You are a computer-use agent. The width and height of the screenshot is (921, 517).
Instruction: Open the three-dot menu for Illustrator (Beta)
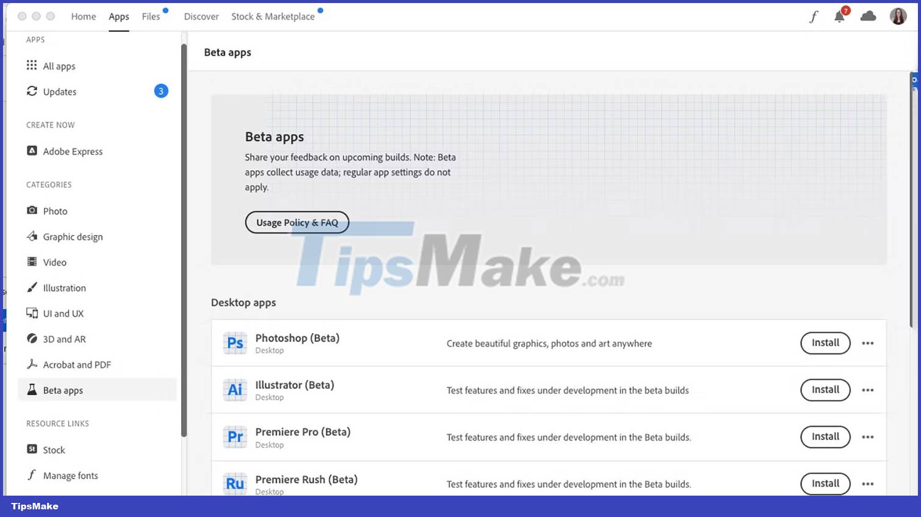coord(867,390)
